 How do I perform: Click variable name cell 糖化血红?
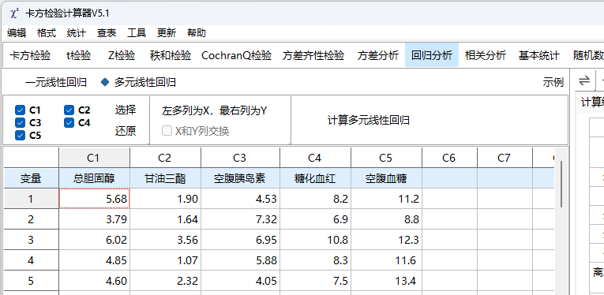[316, 178]
